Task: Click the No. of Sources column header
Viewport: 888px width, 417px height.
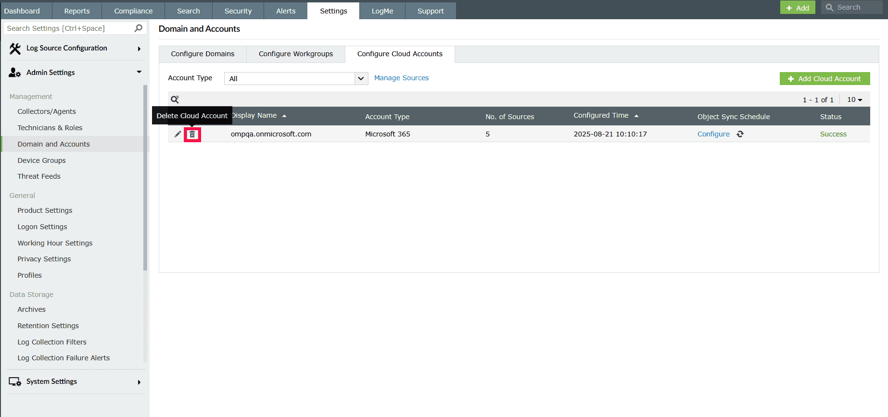Action: [510, 117]
